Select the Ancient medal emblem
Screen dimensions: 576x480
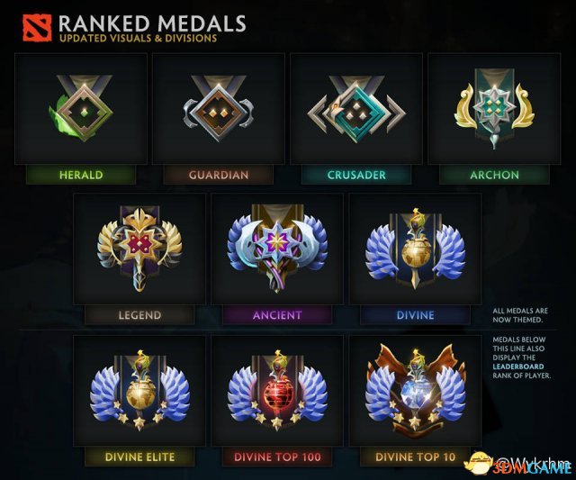pyautogui.click(x=277, y=249)
